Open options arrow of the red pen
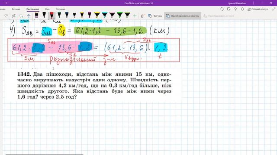 coord(54,18)
